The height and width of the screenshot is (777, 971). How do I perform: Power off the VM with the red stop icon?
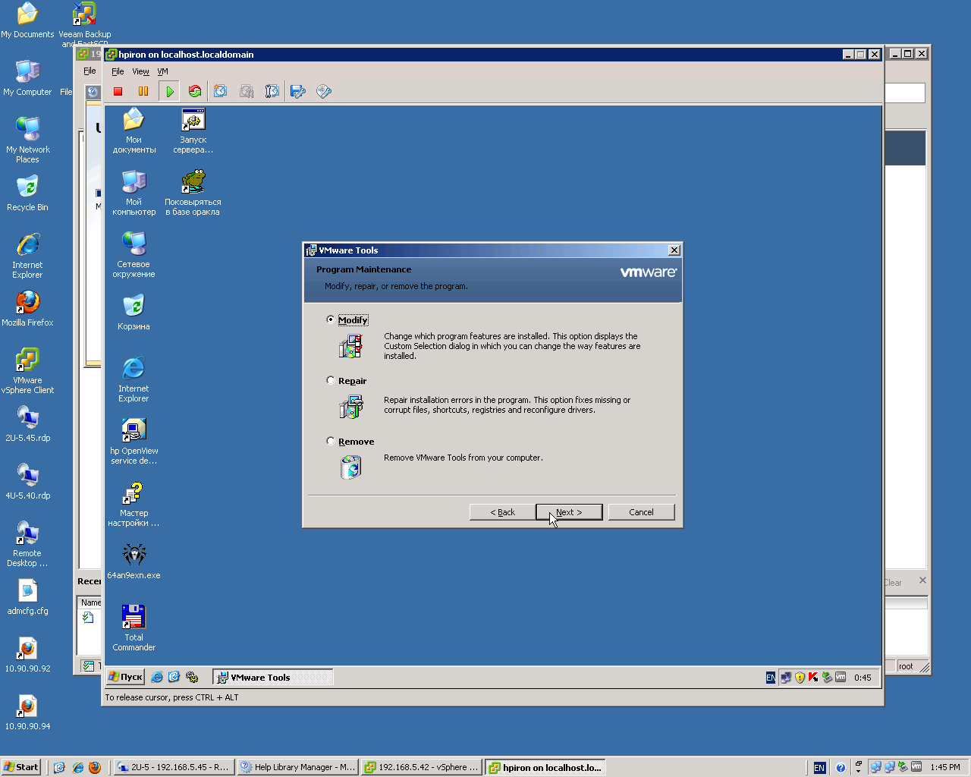click(118, 92)
